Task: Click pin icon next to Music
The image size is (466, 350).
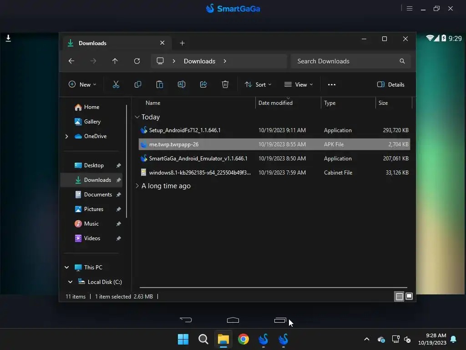Action: [x=119, y=224]
